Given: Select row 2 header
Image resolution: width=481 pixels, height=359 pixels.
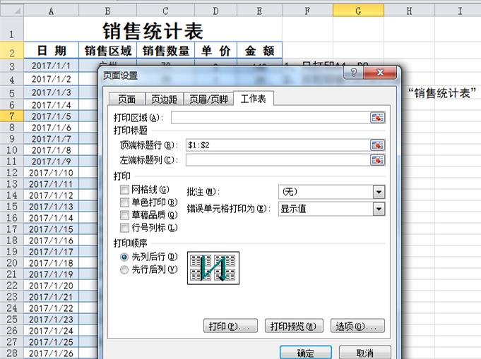Looking at the screenshot, I should pyautogui.click(x=12, y=50).
